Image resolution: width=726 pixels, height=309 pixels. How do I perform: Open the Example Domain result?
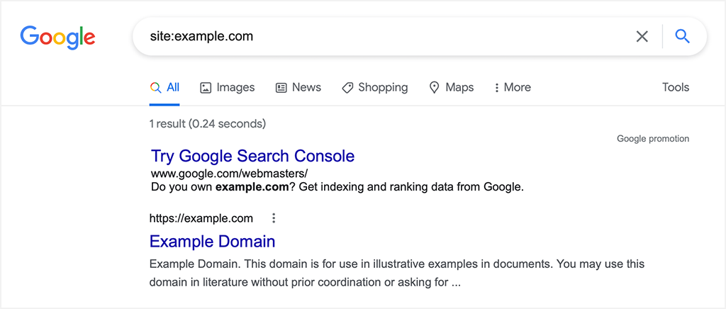213,241
